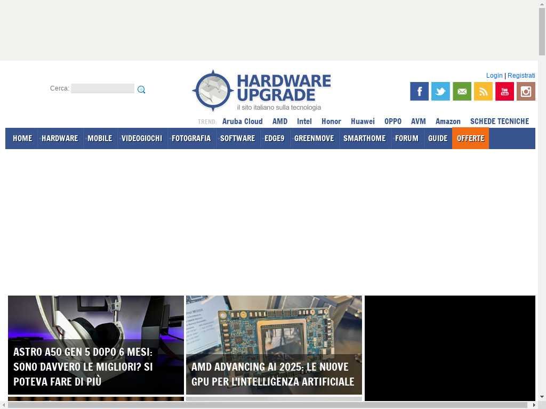Viewport: 546px width, 409px height.
Task: Go to the HOME menu item
Action: point(22,138)
